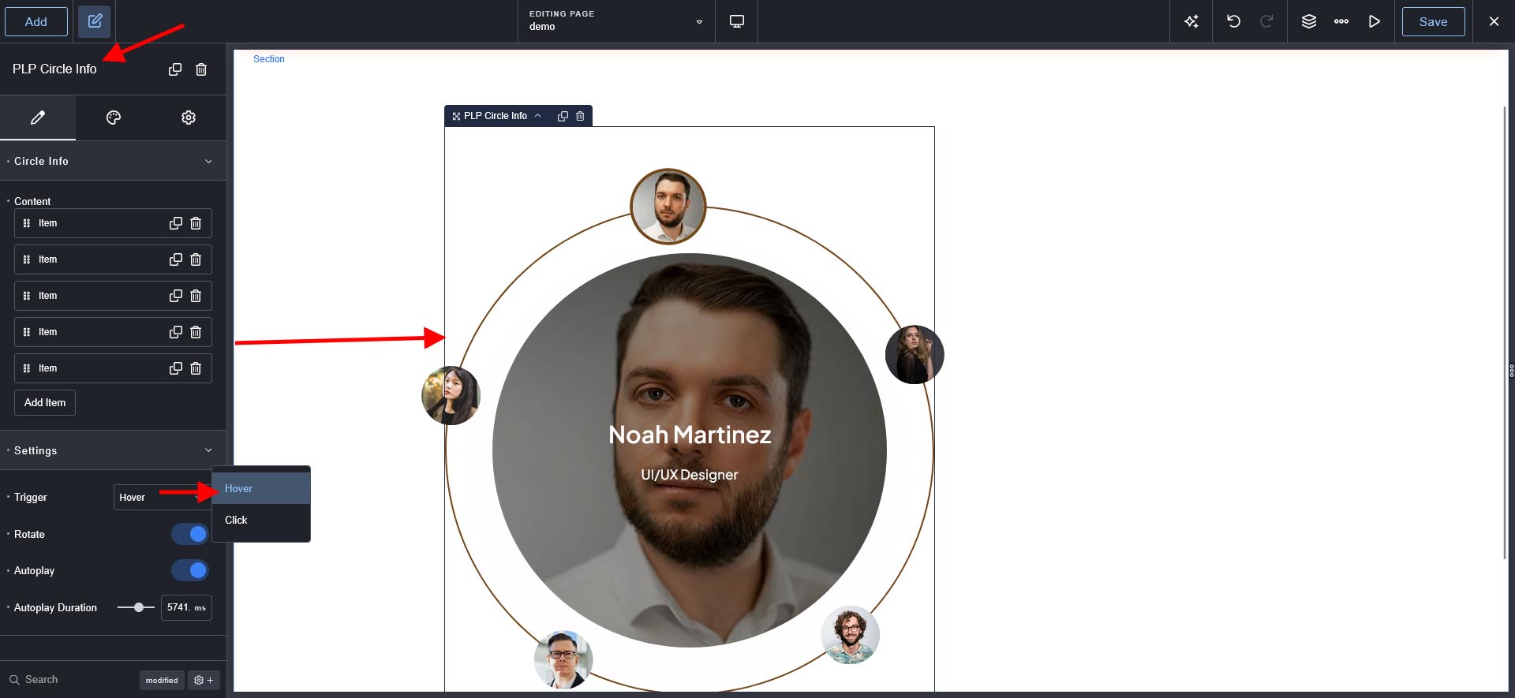Open the three-dots more options menu

pos(1341,21)
